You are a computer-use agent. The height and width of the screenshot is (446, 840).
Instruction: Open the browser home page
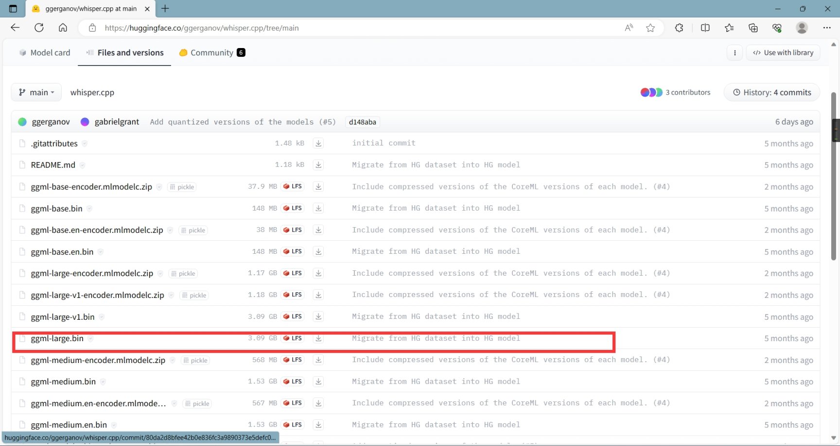click(63, 28)
